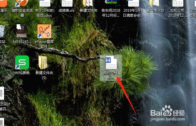Select the 如松公司2018年12 spreadsheet icon
The image size is (196, 126).
click(x=178, y=3)
